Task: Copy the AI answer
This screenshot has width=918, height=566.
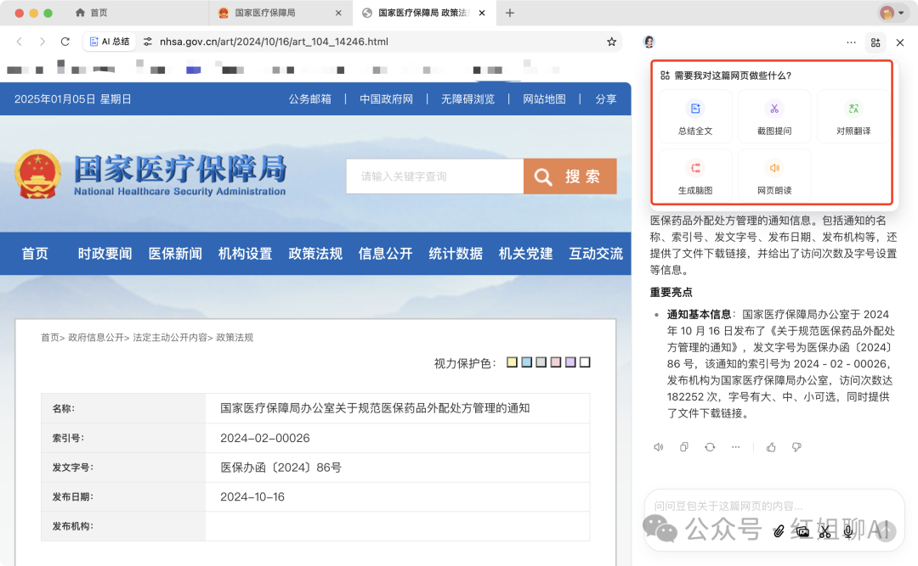Action: click(683, 447)
